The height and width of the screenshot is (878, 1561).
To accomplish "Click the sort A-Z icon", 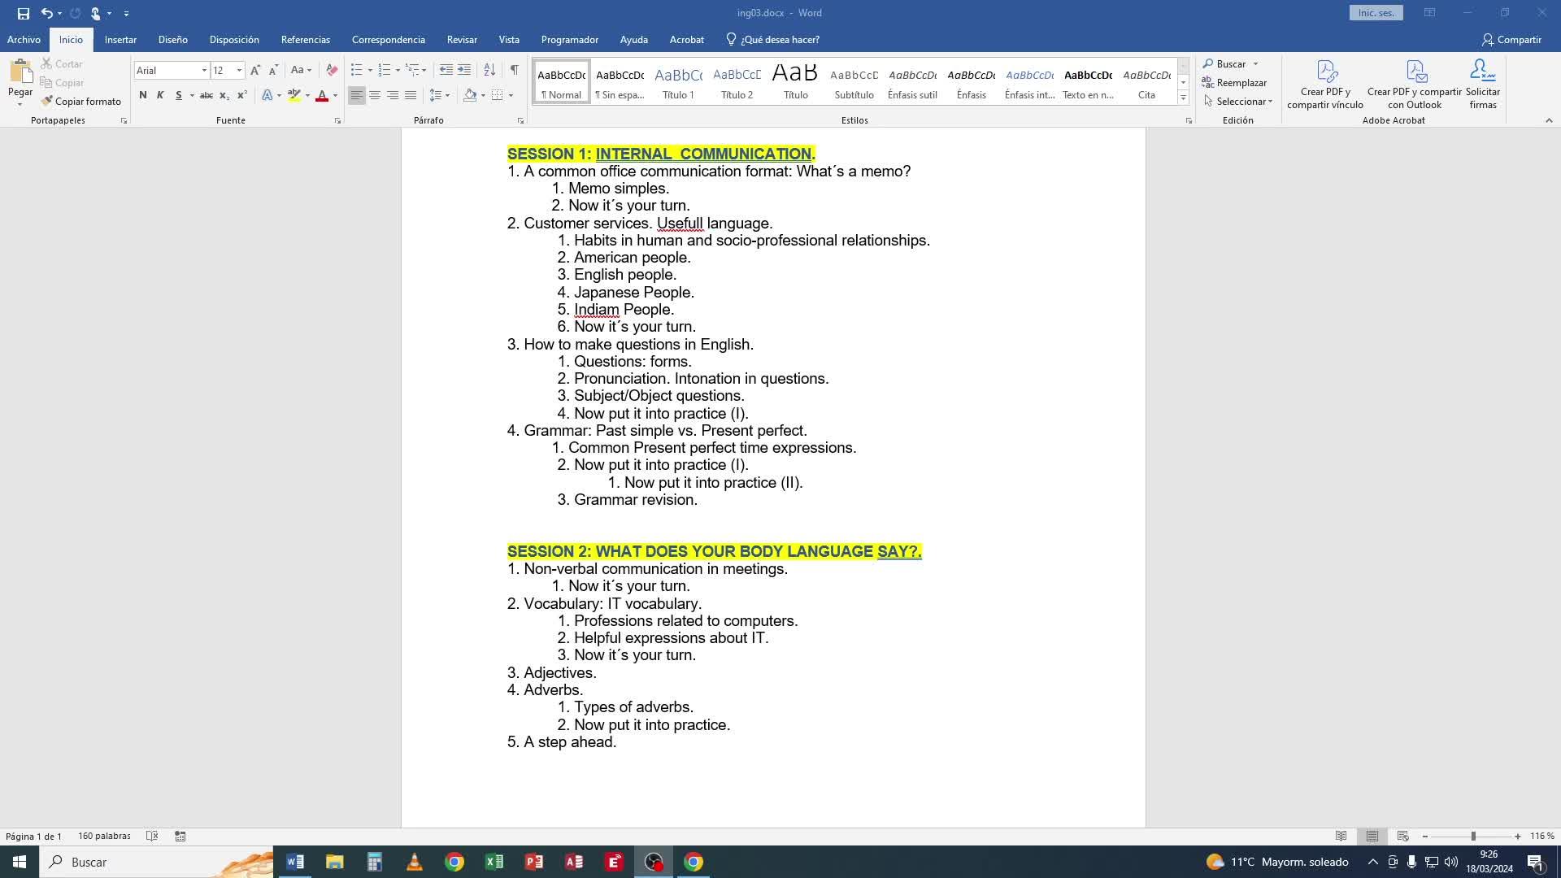I will (489, 70).
